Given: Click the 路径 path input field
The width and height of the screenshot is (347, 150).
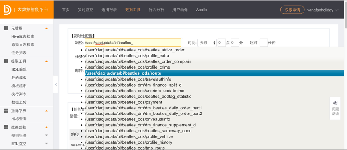Looking at the screenshot, I should point(133,43).
